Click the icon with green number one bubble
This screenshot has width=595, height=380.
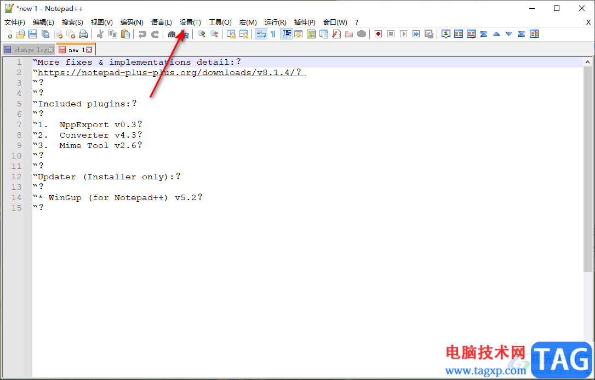(x=446, y=34)
